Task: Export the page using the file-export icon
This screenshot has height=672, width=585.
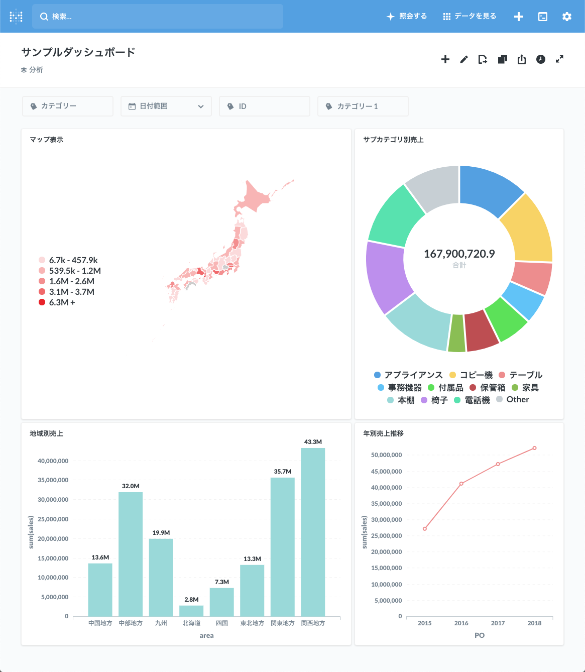Action: [x=483, y=59]
